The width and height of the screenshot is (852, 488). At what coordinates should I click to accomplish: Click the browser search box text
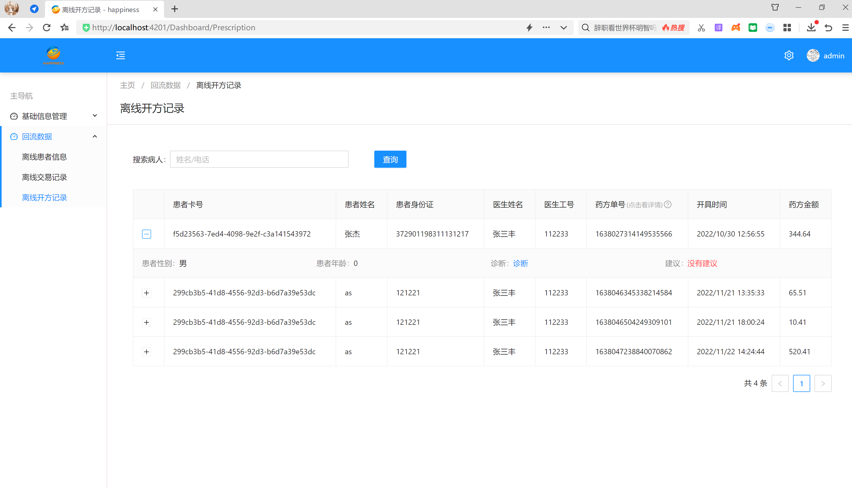[625, 28]
